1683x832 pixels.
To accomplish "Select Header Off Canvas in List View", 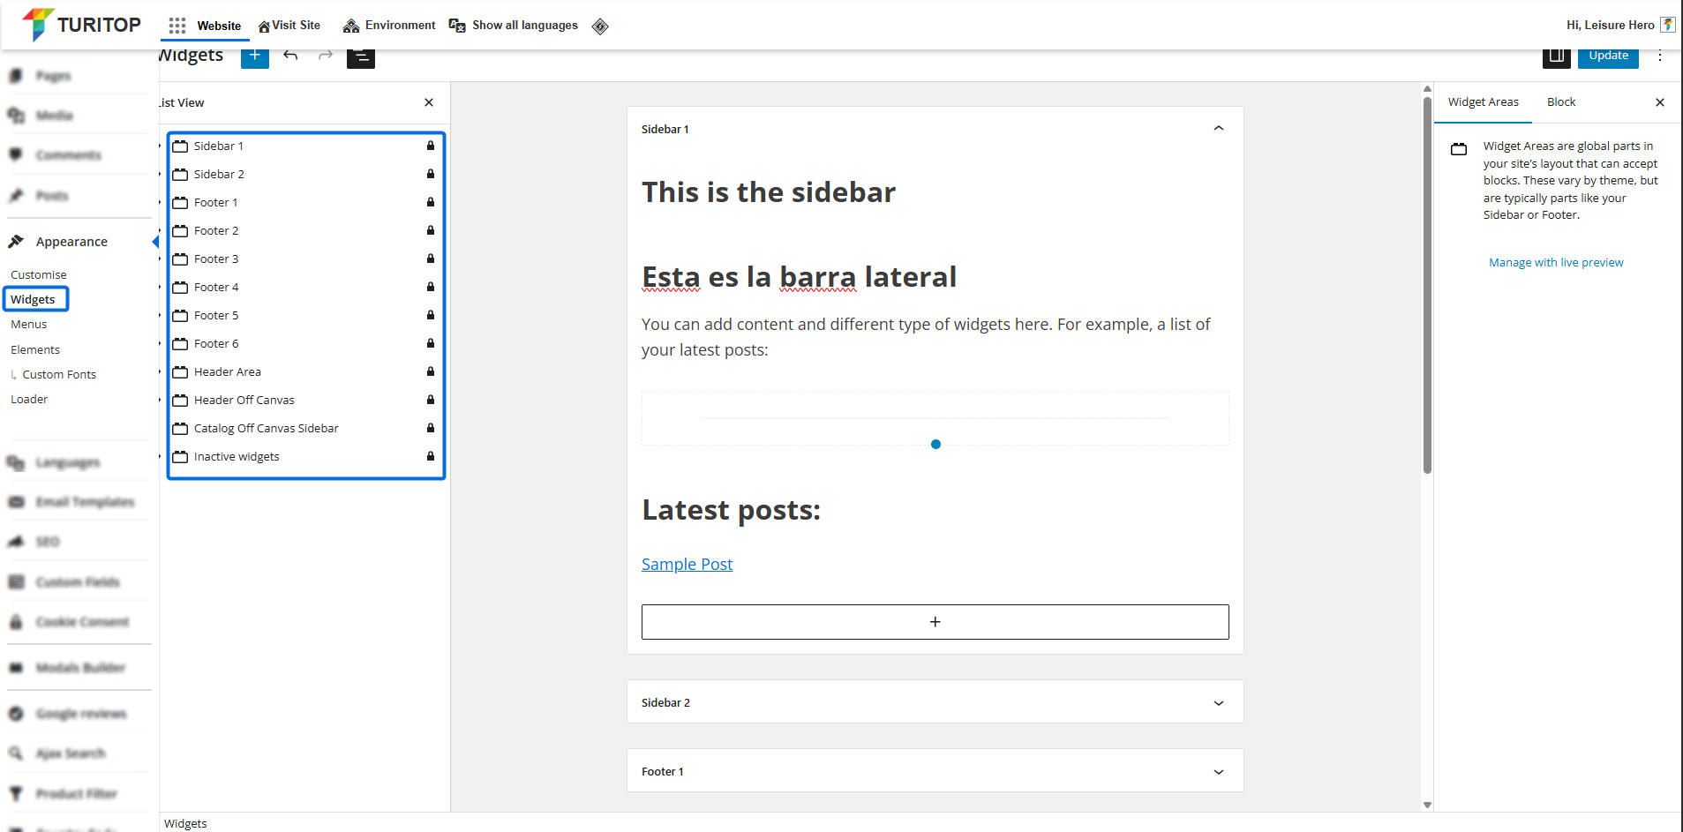I will [x=244, y=401].
